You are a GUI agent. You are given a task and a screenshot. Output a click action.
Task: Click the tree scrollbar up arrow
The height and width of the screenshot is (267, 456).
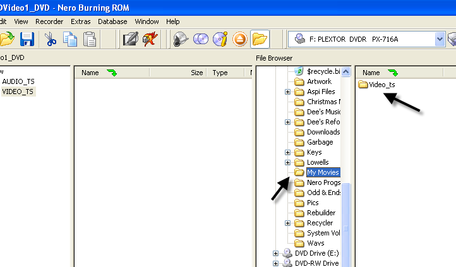coord(345,71)
